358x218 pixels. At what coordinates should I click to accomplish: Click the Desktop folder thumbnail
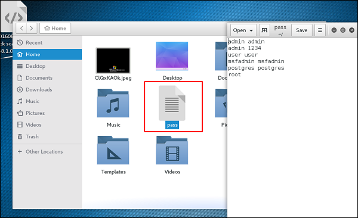coord(172,56)
